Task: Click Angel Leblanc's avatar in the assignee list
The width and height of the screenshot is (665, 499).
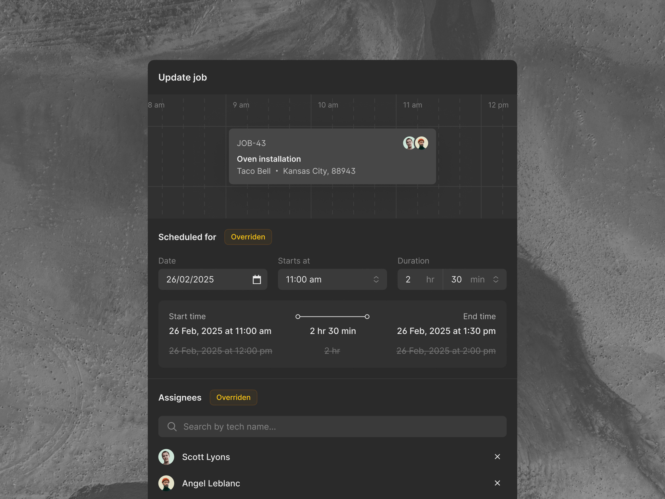Action: (x=166, y=483)
